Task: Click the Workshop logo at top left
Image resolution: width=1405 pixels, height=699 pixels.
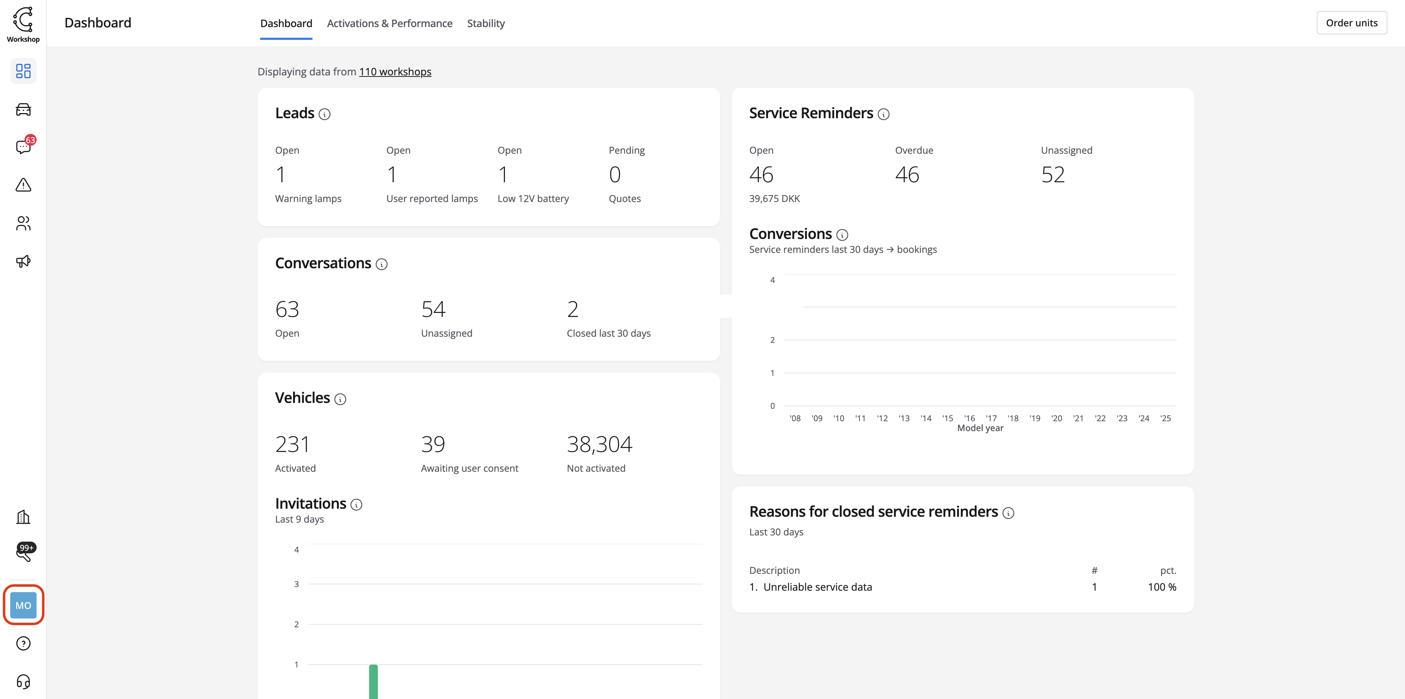Action: [23, 24]
